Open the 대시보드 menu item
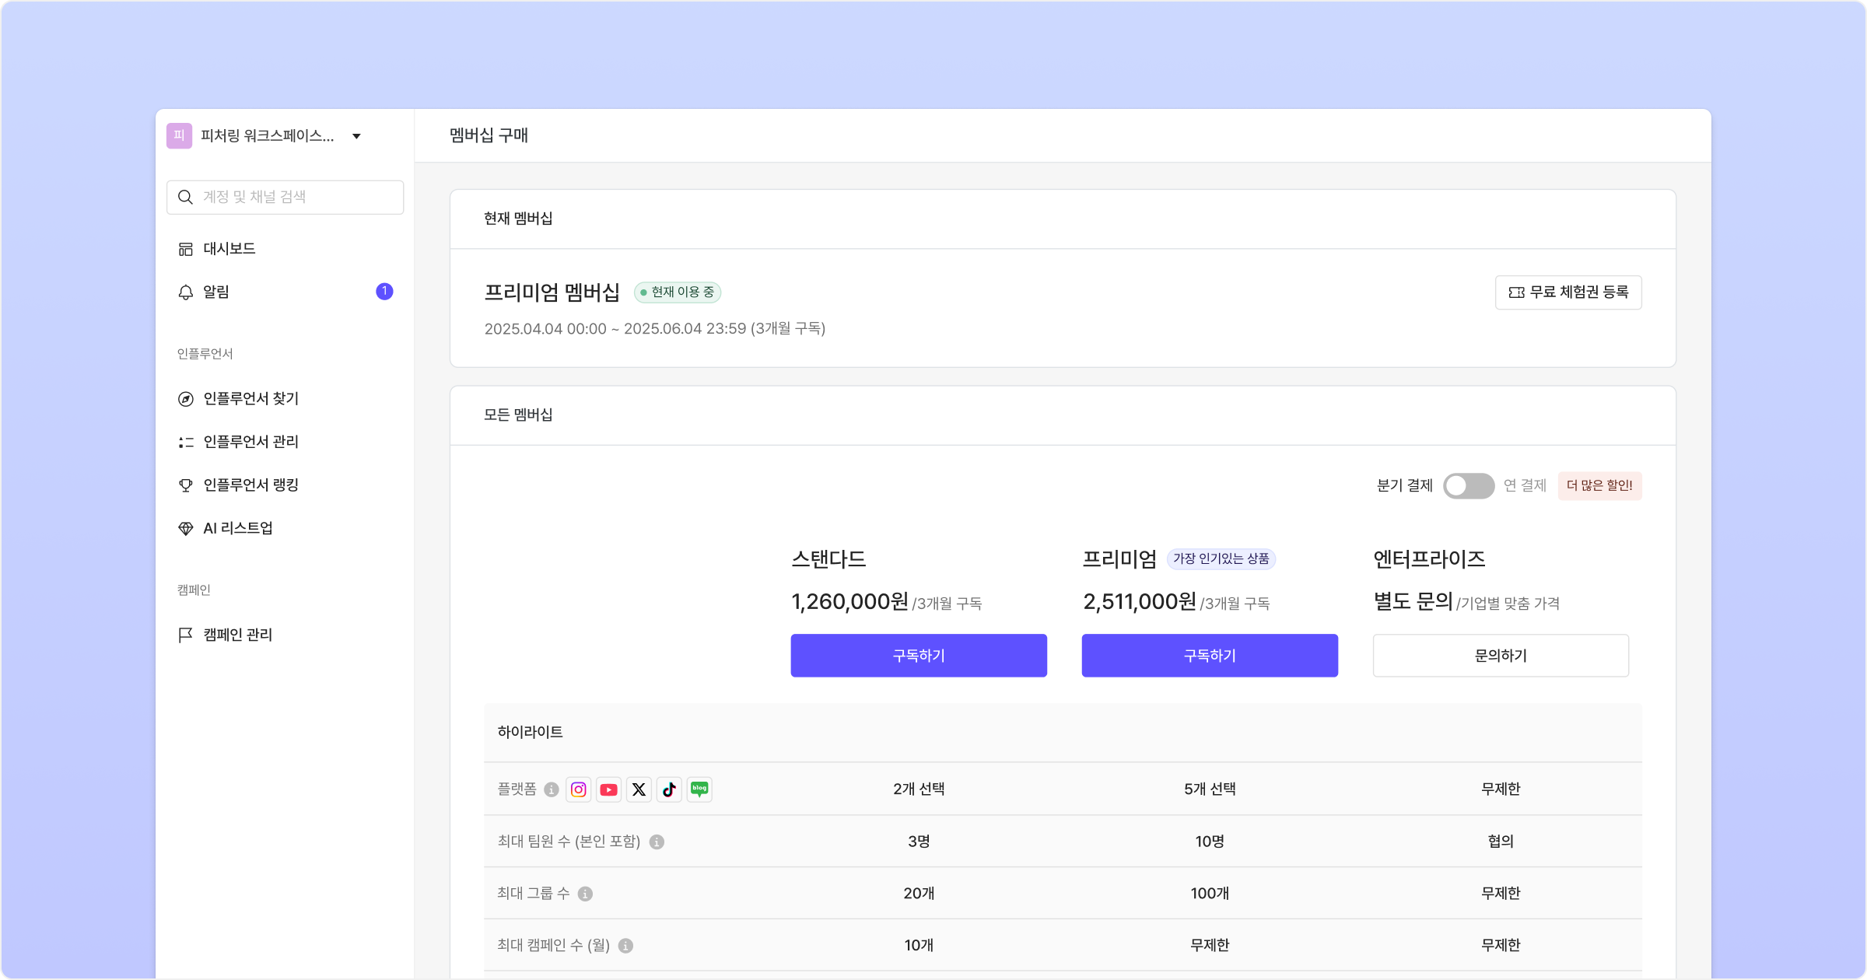 point(229,249)
